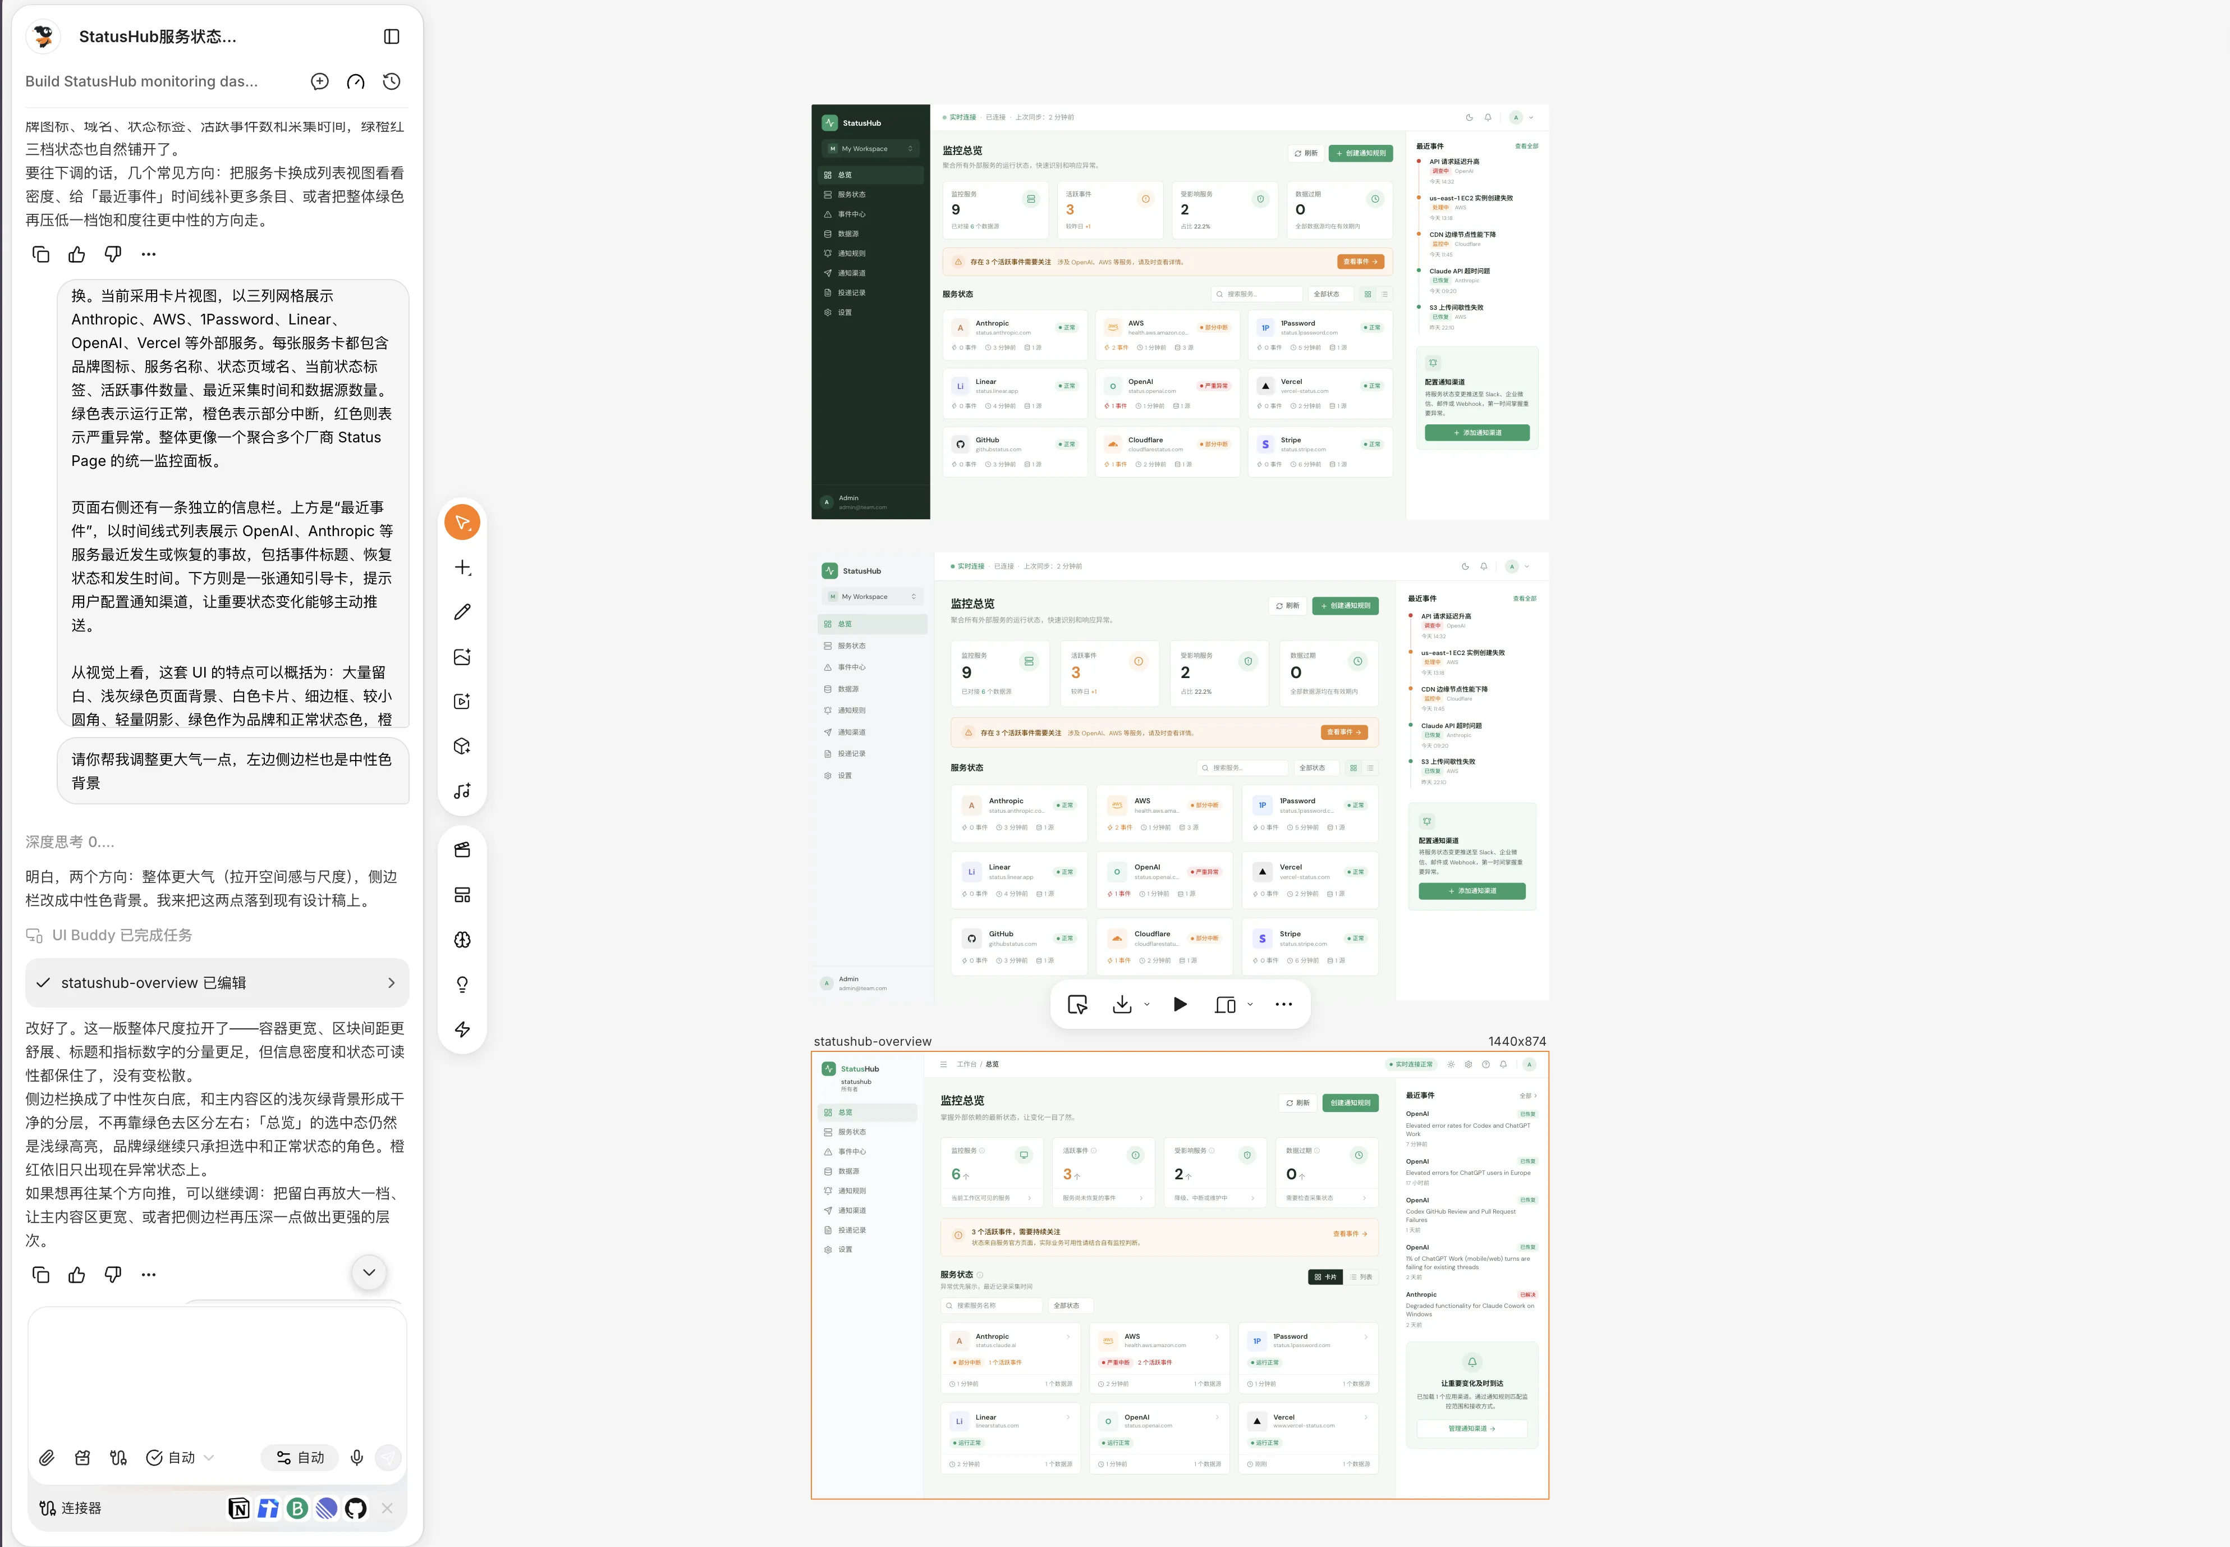The width and height of the screenshot is (2230, 1547).
Task: Select 通知渠道 in statushub-overview sidebar
Action: [868, 1211]
